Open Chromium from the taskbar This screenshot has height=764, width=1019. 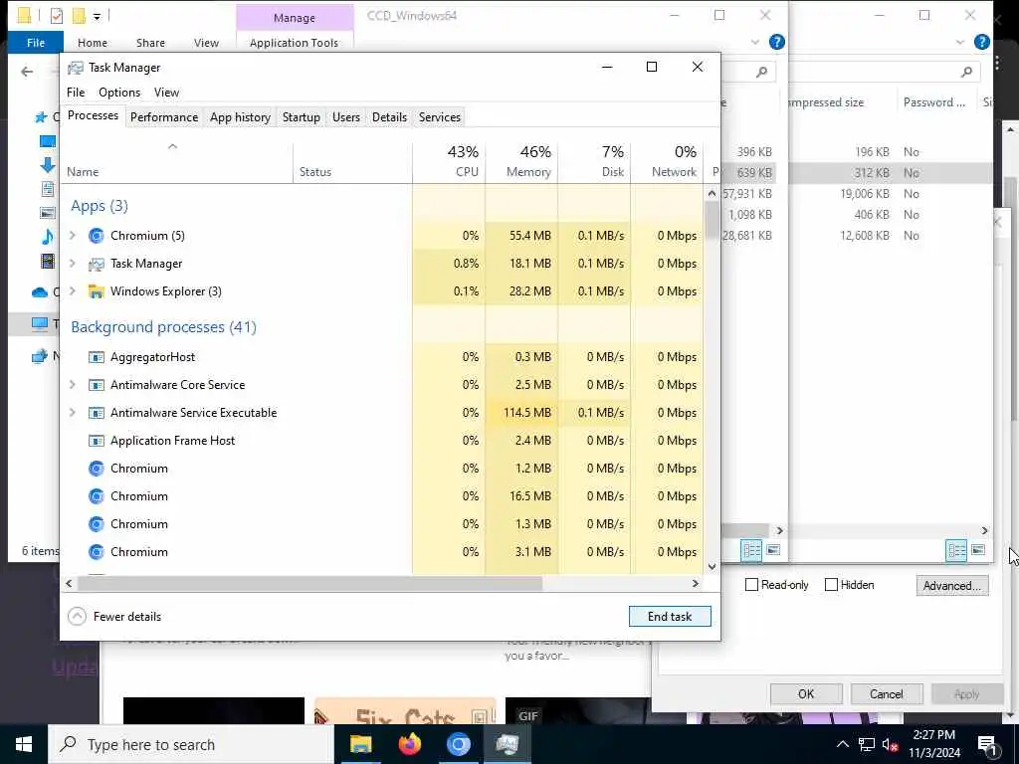click(458, 744)
